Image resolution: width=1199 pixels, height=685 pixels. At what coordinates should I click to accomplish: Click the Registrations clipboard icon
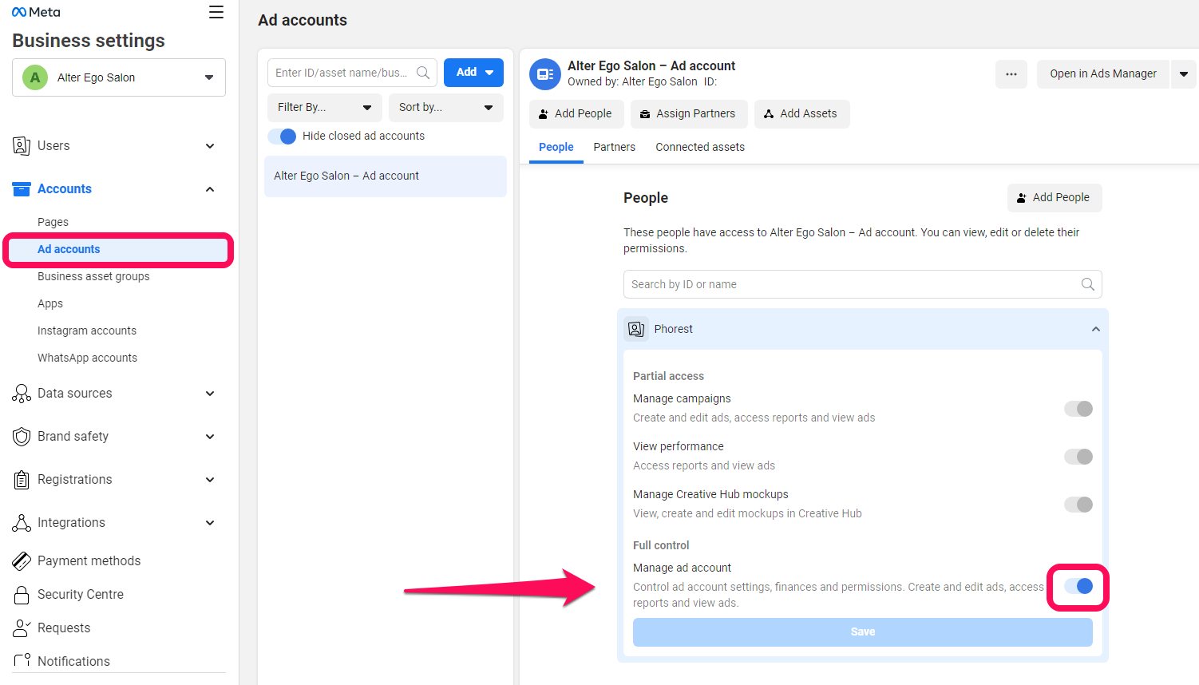coord(22,480)
